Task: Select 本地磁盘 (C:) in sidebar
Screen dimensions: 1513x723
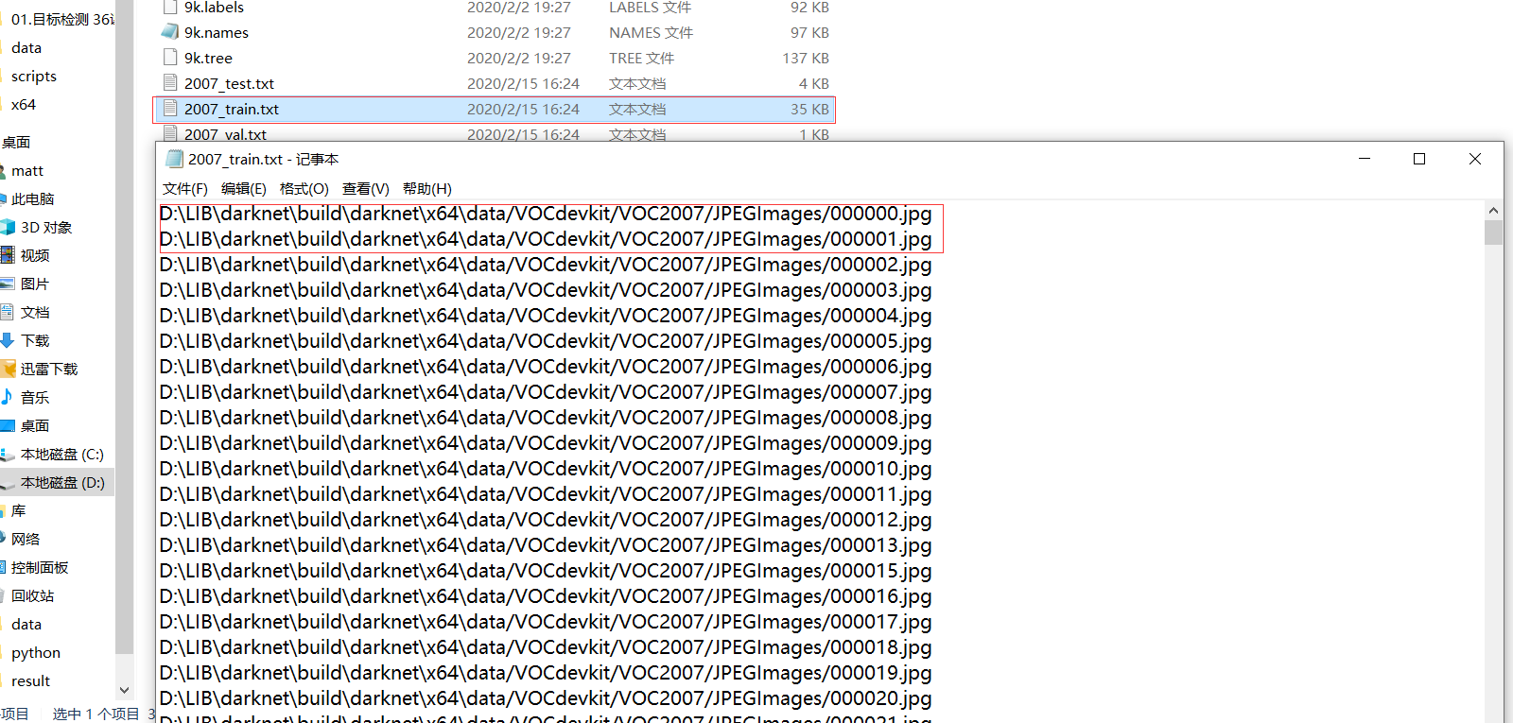Action: coord(62,454)
